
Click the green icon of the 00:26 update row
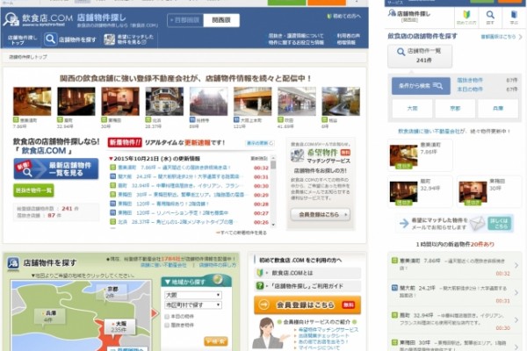coord(113,222)
